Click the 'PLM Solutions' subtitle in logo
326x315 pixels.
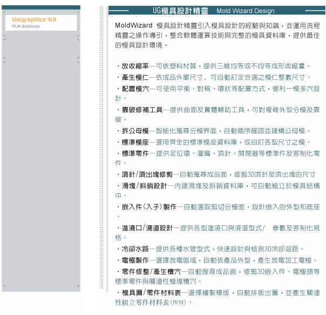(x=26, y=26)
